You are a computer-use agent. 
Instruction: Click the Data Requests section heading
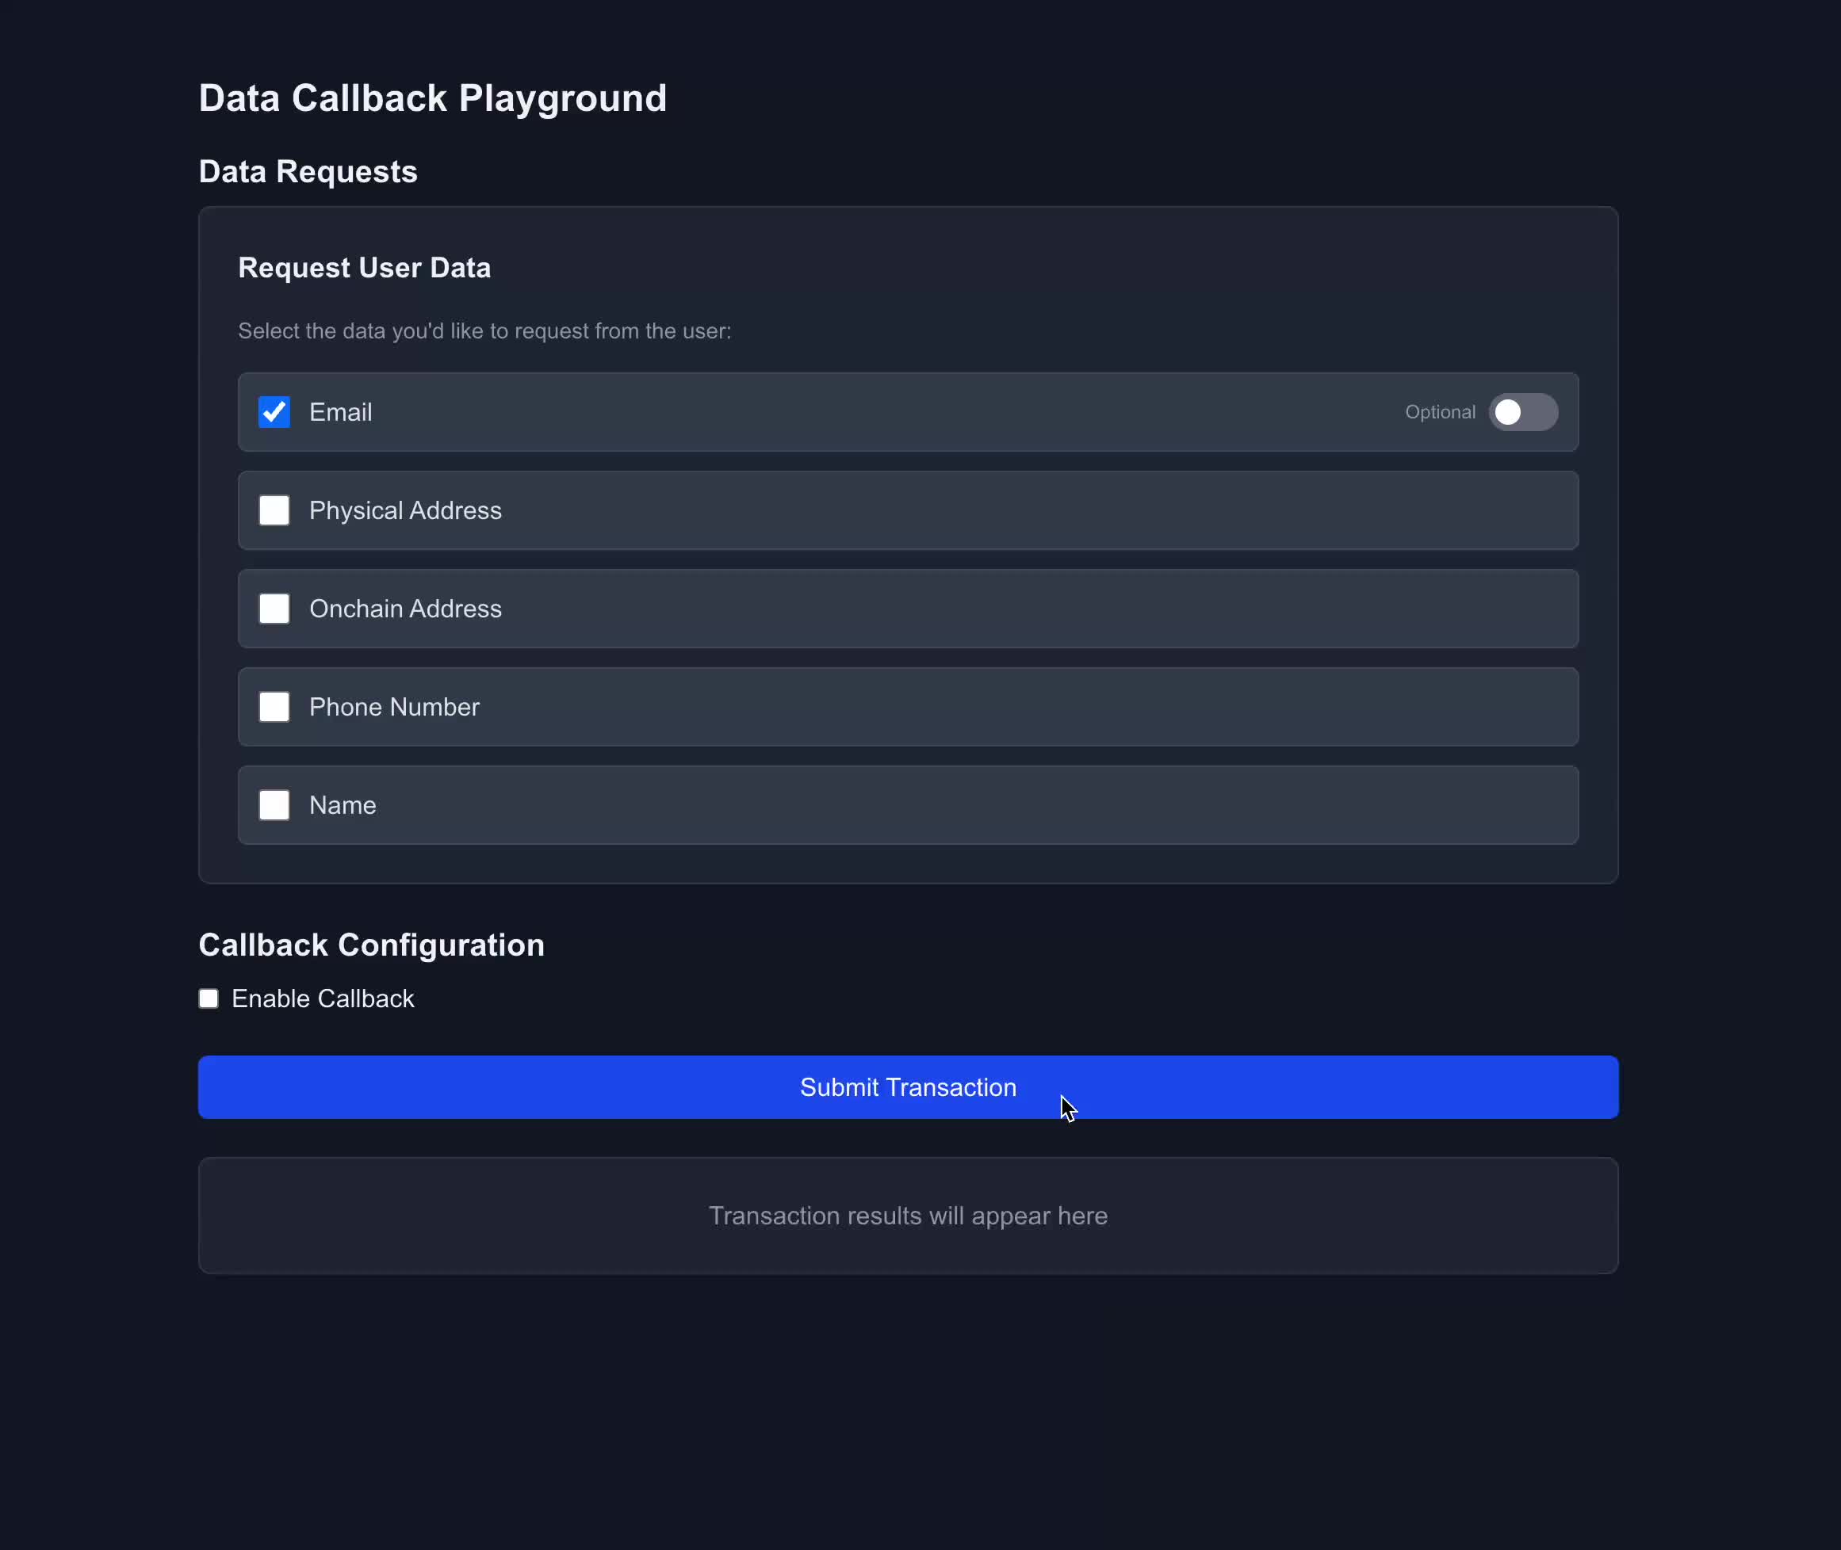coord(308,172)
